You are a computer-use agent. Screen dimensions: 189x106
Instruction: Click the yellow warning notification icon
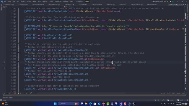pyautogui.click(x=170, y=2)
